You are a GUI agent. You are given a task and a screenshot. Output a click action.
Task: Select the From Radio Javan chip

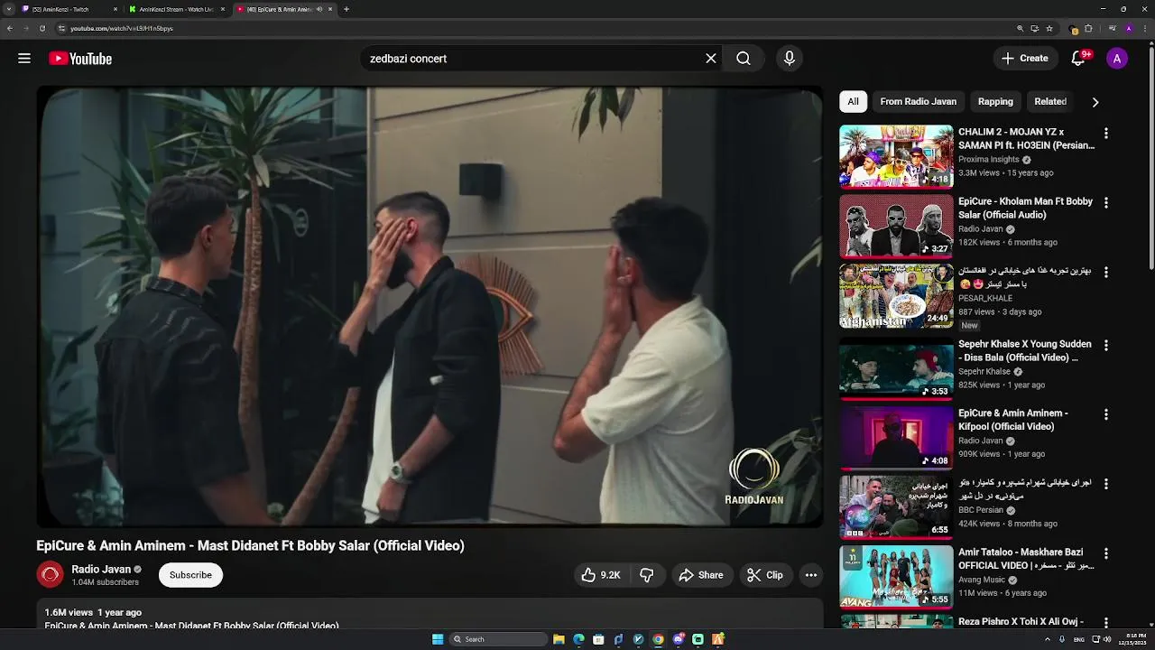[x=918, y=102]
